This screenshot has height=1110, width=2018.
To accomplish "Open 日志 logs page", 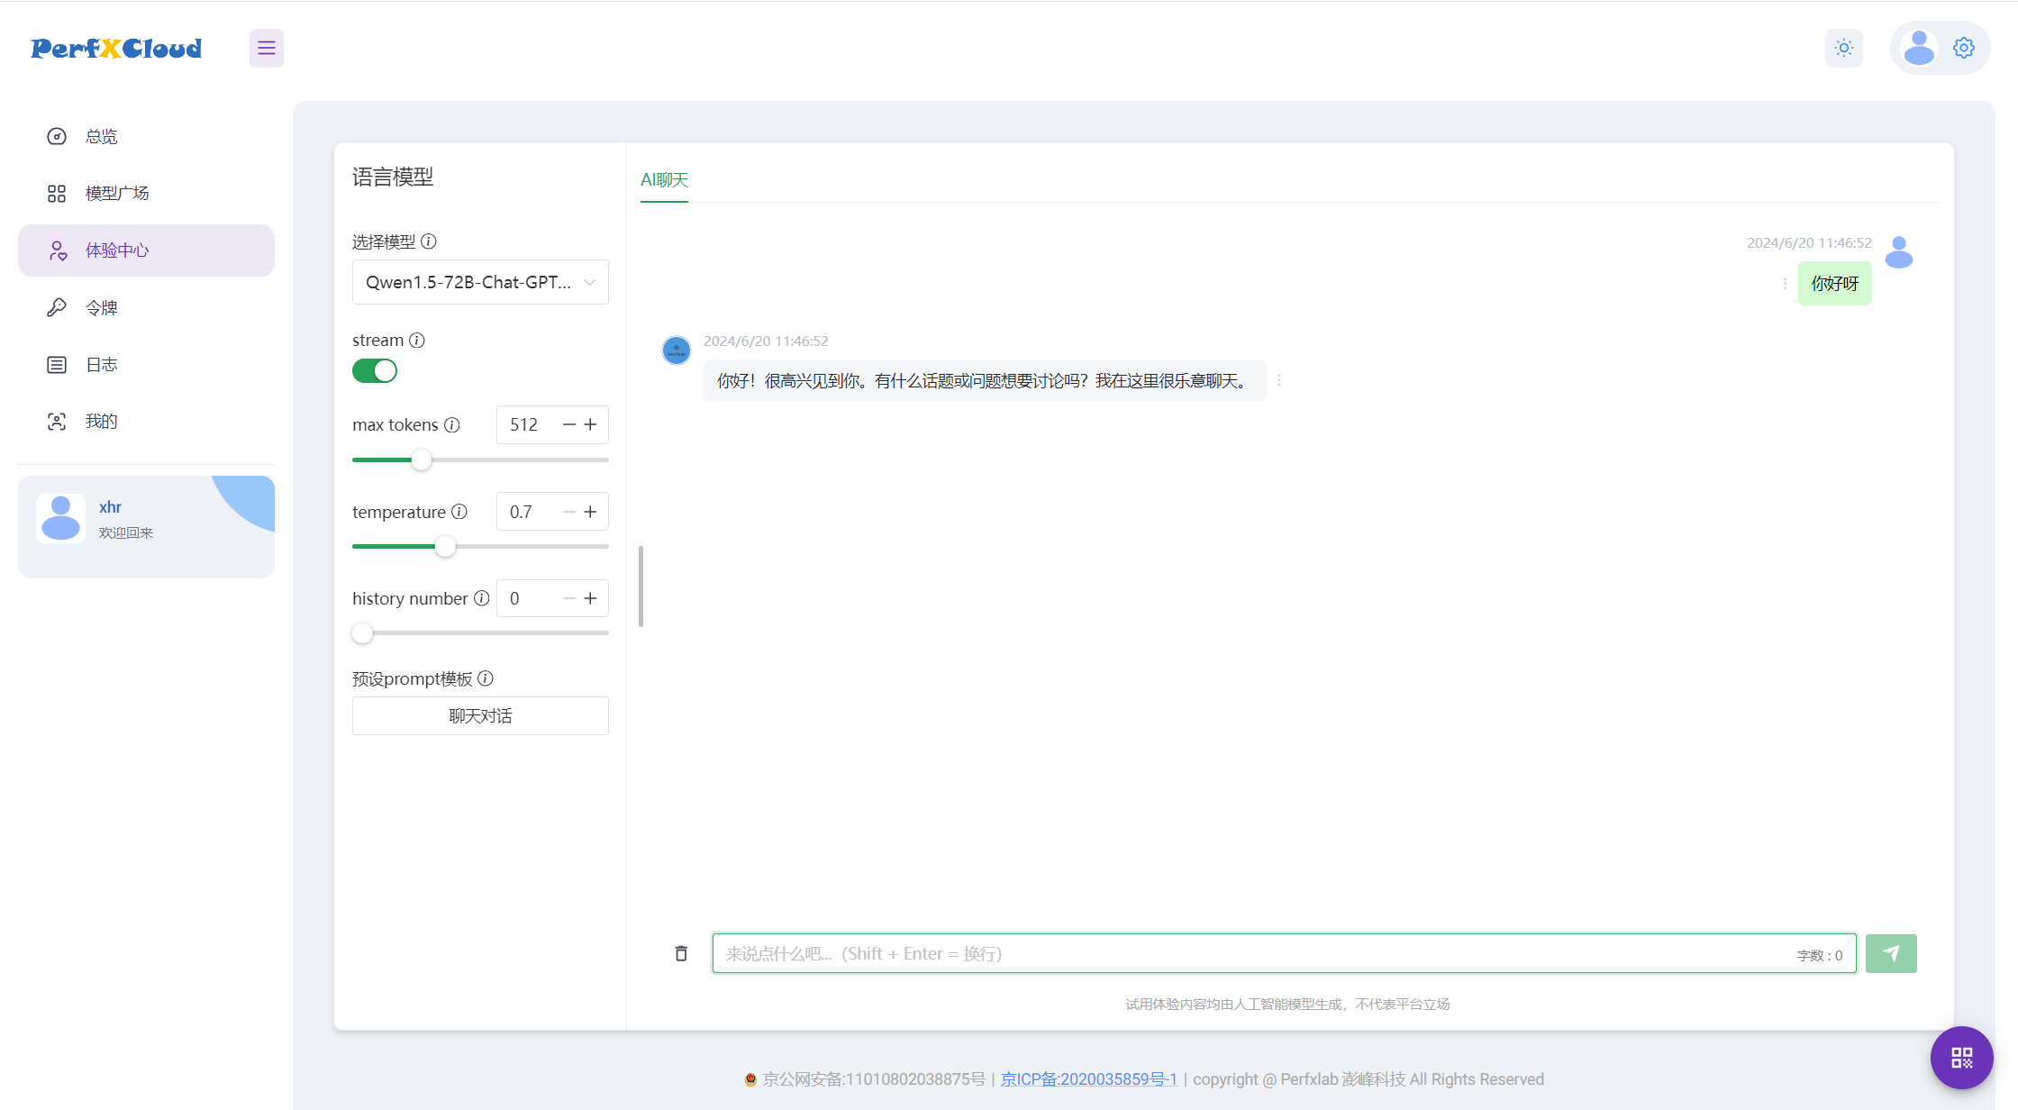I will point(146,364).
